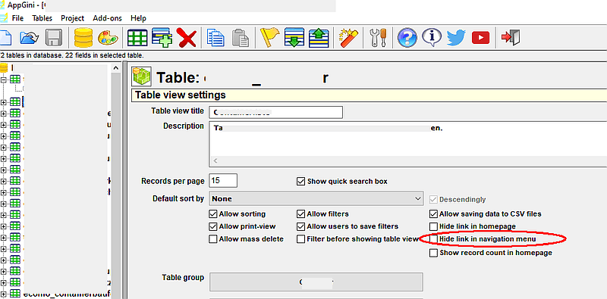607x299 pixels.
Task: Click the tree panel scroll-up arrow
Action: tap(116, 68)
